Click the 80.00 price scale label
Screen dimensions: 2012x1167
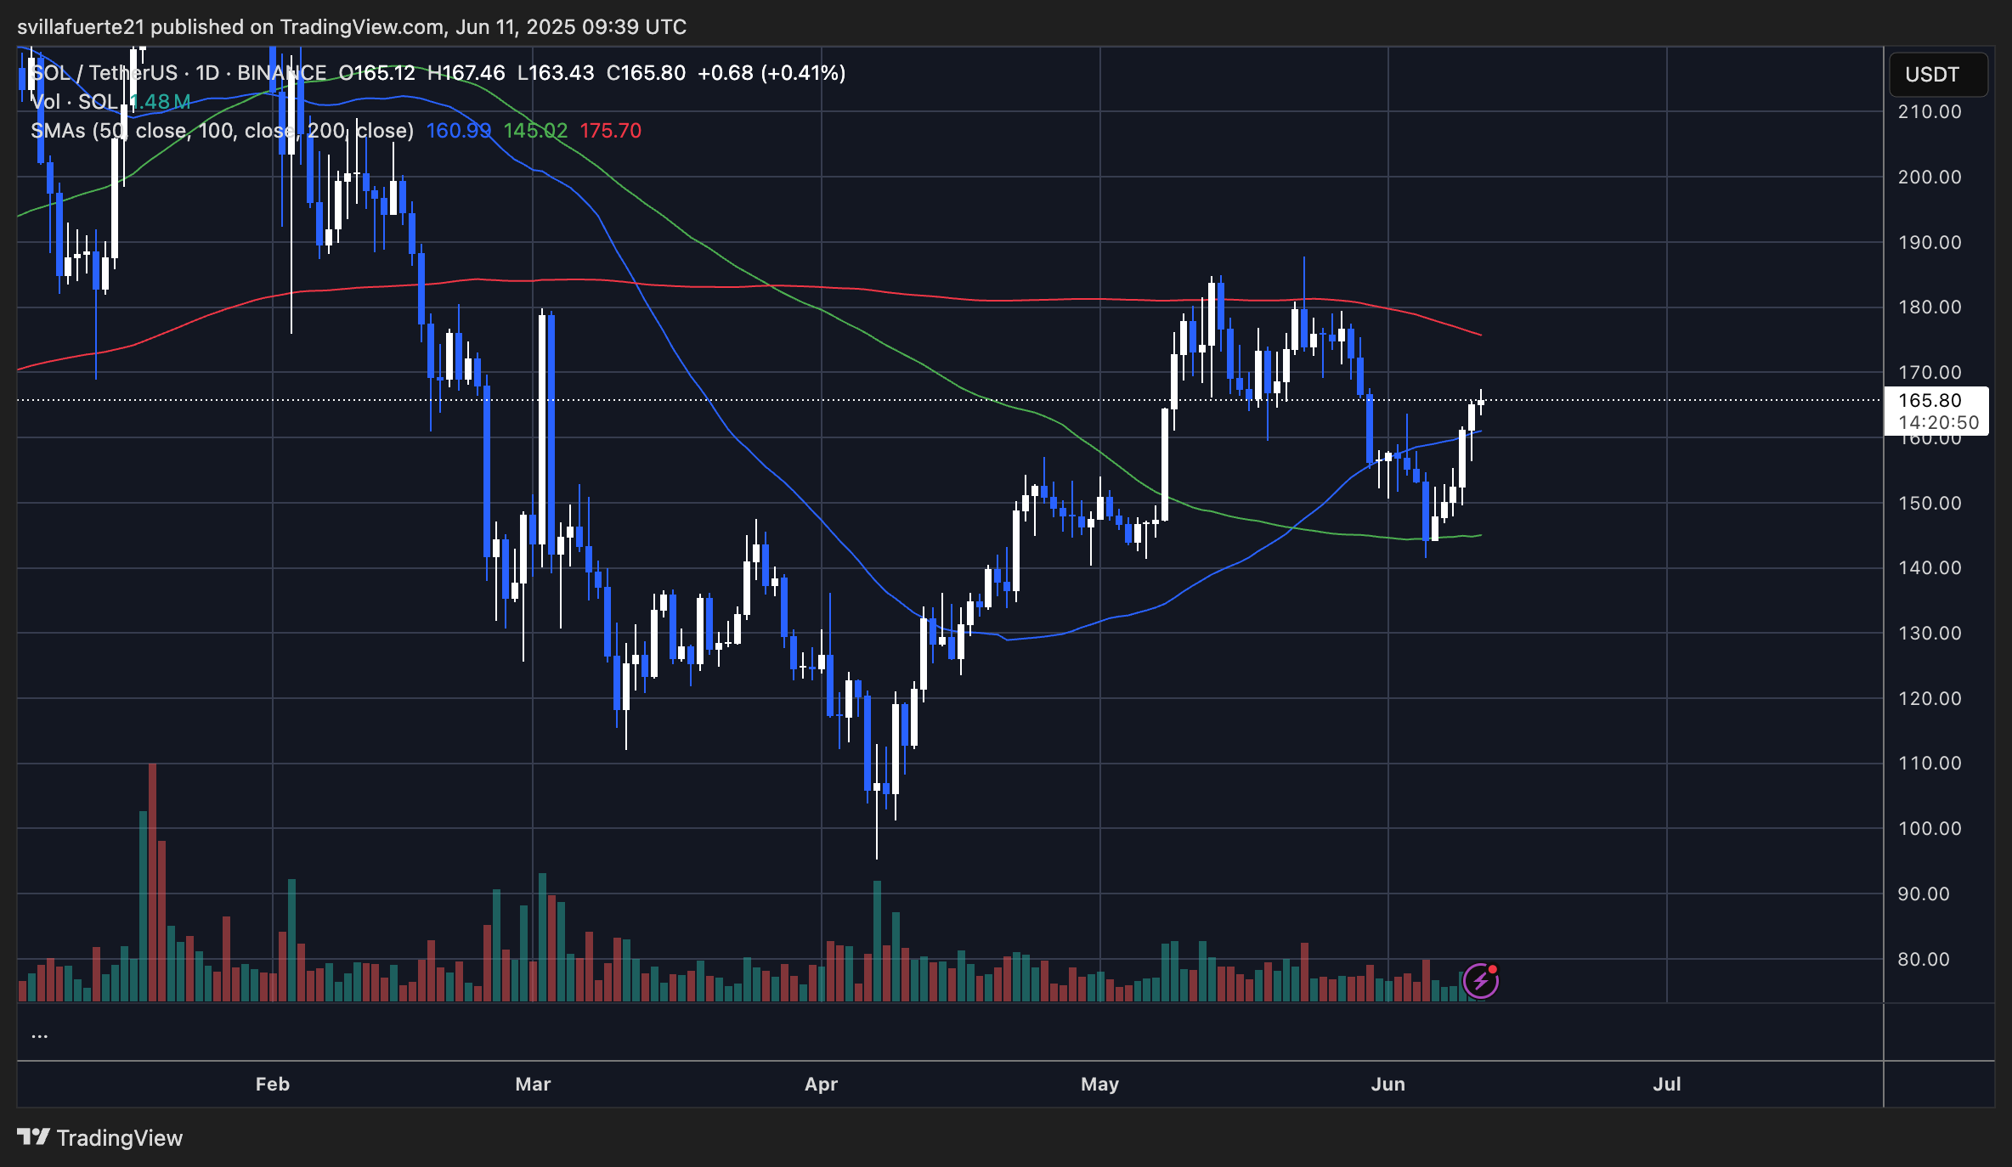(x=1924, y=960)
